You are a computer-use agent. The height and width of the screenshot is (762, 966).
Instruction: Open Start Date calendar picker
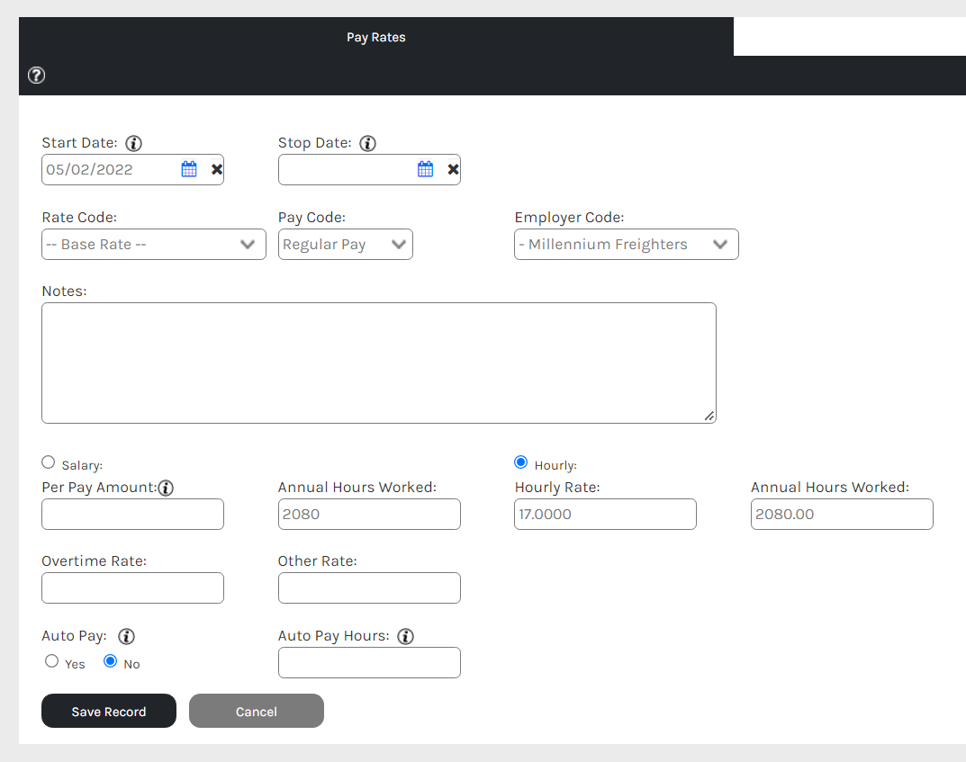[x=189, y=169]
